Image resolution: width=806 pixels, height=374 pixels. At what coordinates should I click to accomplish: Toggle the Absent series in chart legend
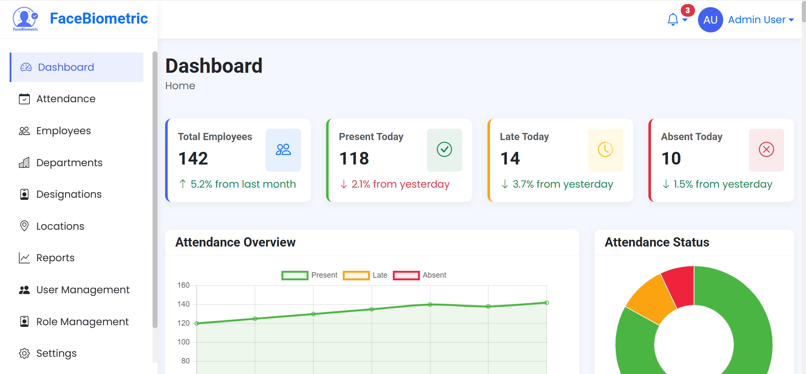[x=419, y=275]
